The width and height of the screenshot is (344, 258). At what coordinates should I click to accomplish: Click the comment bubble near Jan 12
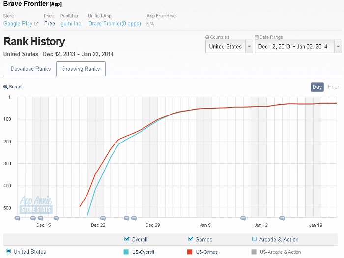pos(282,218)
